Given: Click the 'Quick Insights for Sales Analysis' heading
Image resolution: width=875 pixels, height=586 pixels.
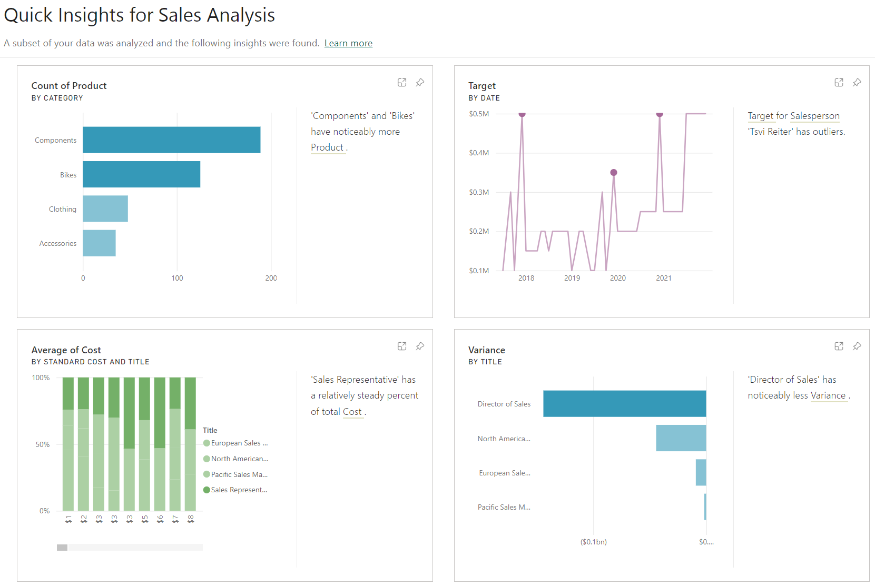Looking at the screenshot, I should (140, 15).
